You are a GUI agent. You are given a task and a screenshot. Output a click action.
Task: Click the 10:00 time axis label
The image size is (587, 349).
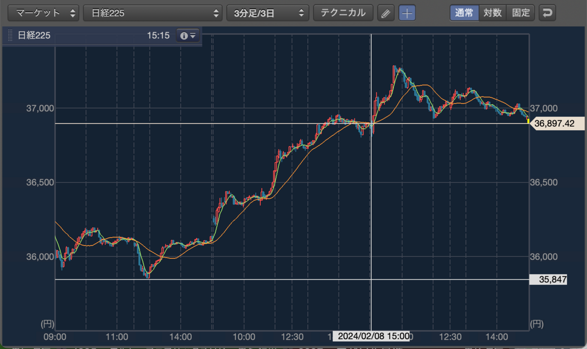tap(244, 337)
